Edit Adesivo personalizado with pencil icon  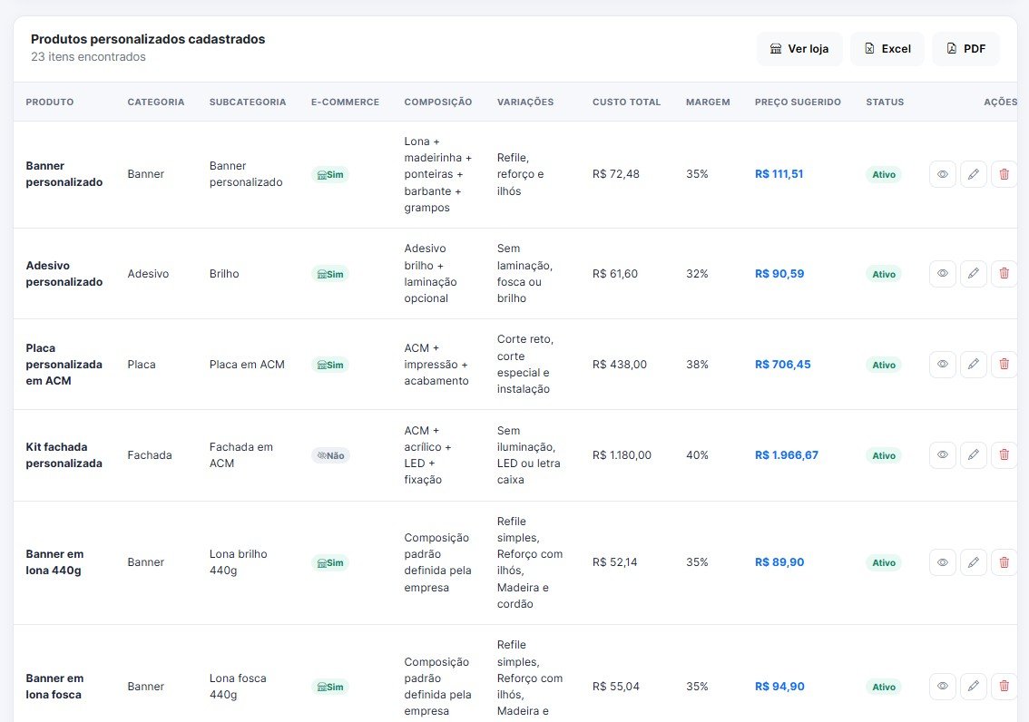click(974, 273)
